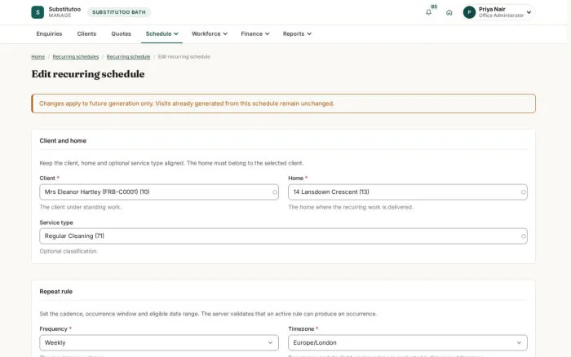Click Priya Nair's avatar circle
The width and height of the screenshot is (571, 357).
[x=469, y=12]
